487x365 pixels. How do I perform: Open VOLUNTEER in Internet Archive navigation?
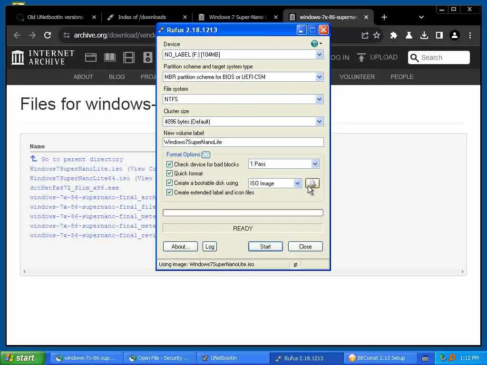tap(357, 77)
